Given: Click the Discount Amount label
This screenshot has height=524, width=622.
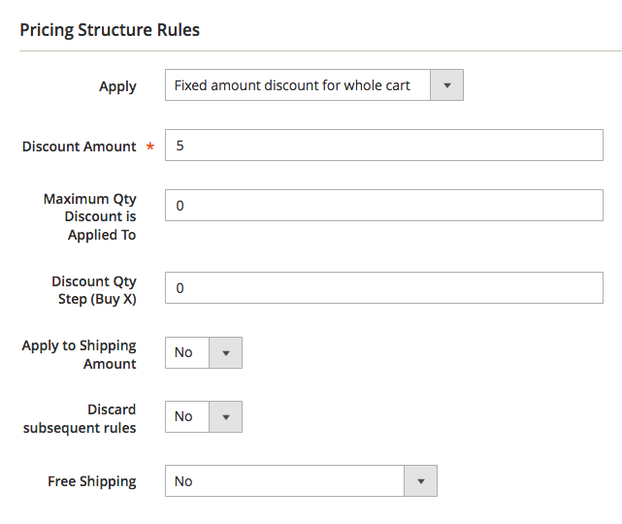Looking at the screenshot, I should pos(80,147).
